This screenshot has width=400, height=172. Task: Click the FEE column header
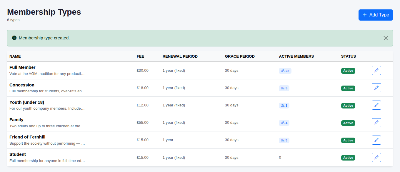[x=141, y=56]
